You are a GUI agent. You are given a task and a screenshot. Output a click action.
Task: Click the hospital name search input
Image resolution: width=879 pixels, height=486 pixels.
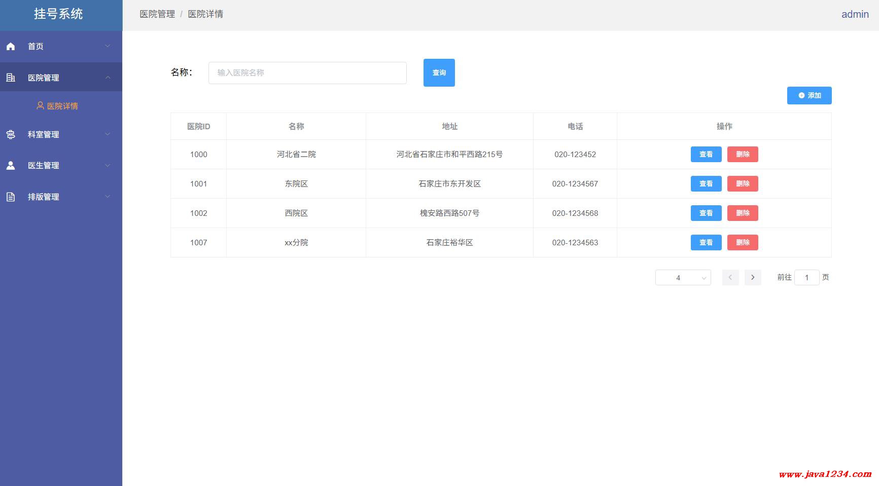307,73
